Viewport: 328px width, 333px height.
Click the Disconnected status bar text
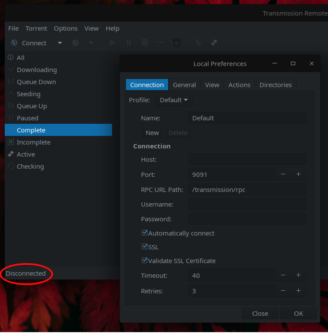(x=26, y=273)
